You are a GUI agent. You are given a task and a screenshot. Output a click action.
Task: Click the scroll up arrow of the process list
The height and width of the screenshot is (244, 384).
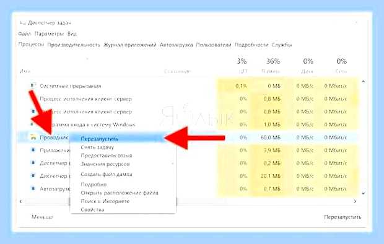tap(364, 82)
